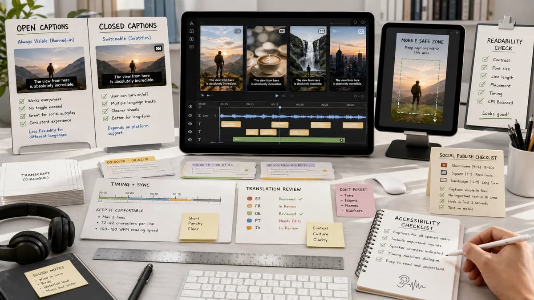Toggle CC badge on the coffee cup preview
534x300 pixels.
pos(282,31)
